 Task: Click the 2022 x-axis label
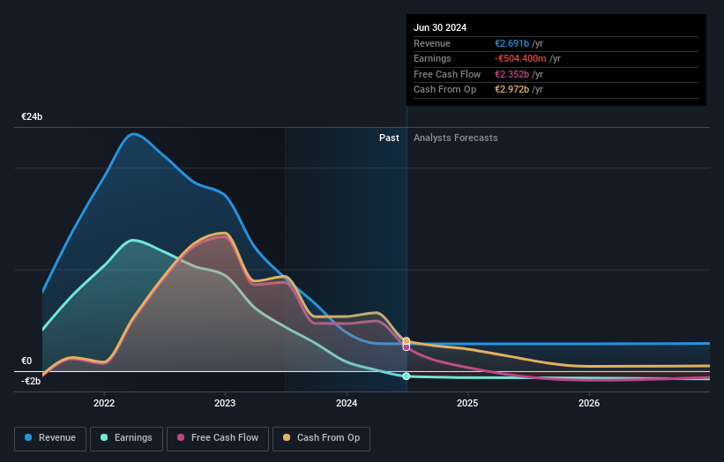click(104, 404)
